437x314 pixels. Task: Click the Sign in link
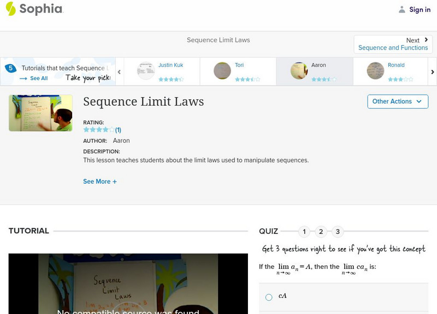coord(420,9)
